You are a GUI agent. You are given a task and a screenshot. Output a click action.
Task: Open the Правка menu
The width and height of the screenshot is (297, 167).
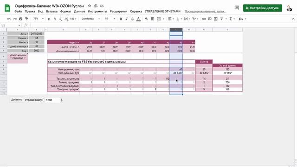(x=30, y=11)
